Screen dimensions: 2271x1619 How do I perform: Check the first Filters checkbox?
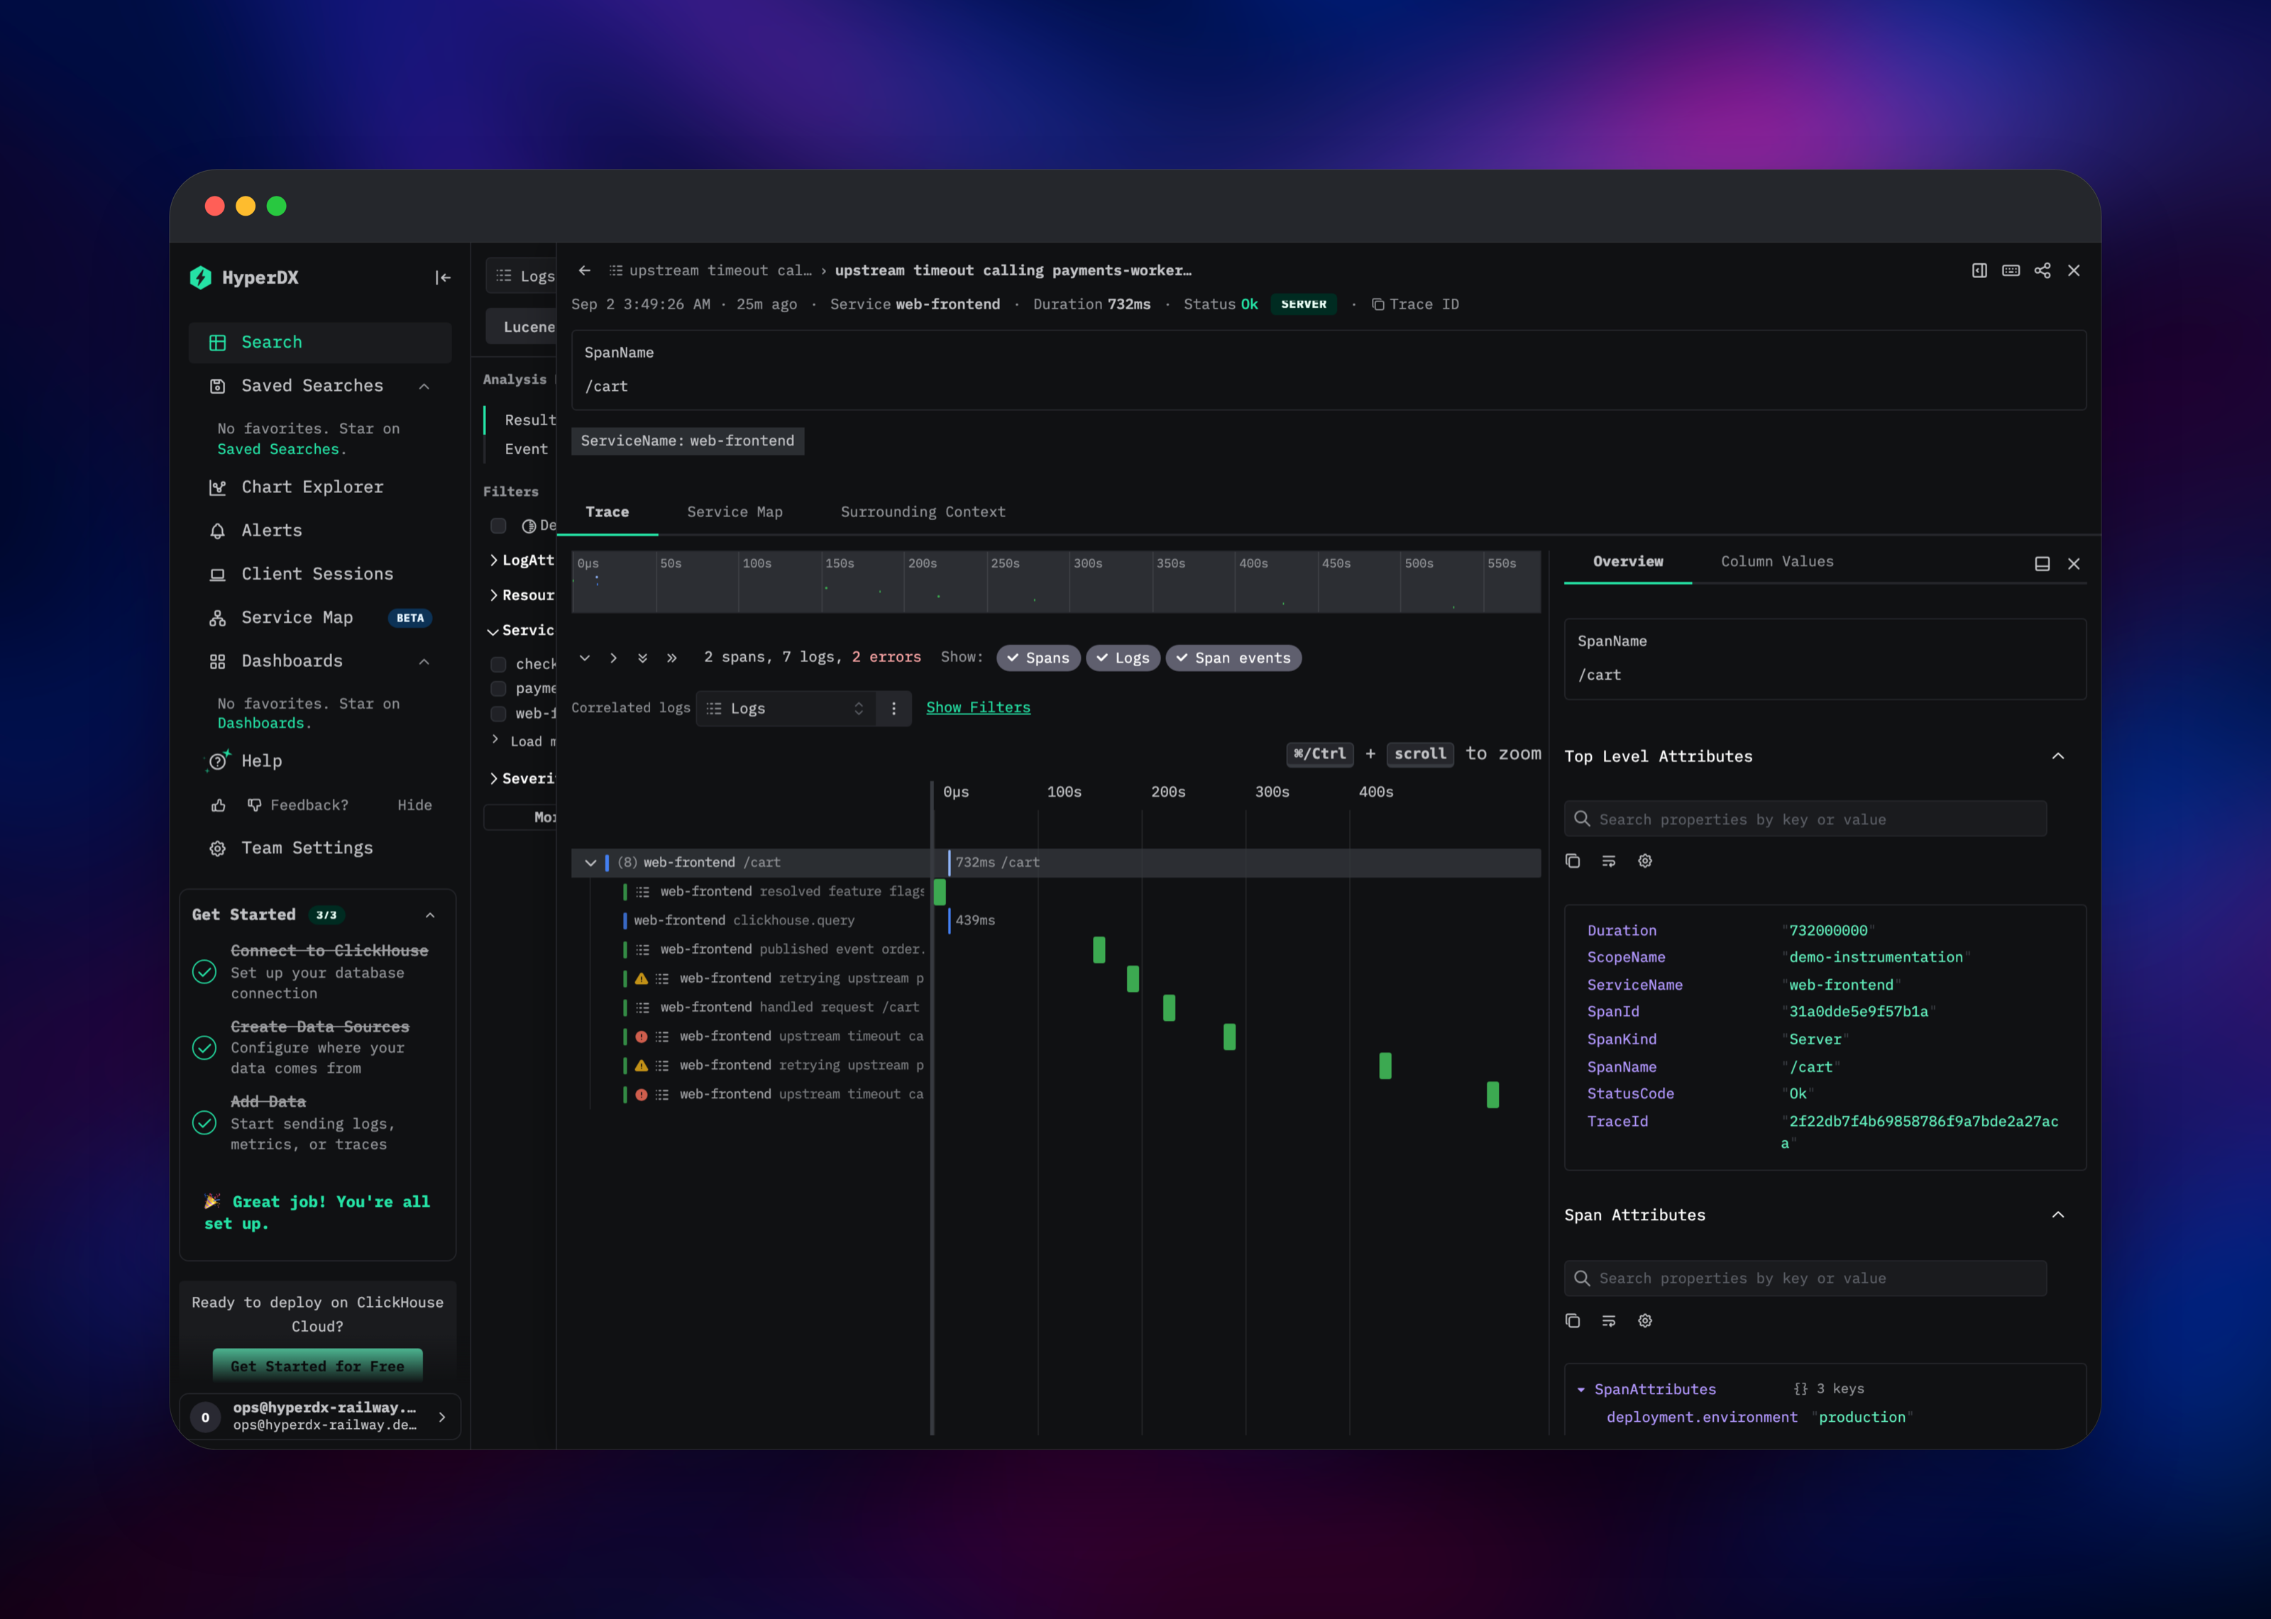click(x=498, y=526)
